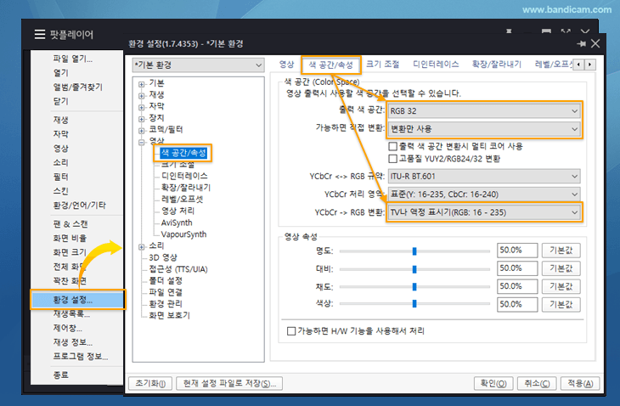The height and width of the screenshot is (406, 620).
Task: Switch to the 디인터레이스 tab
Action: click(x=436, y=65)
